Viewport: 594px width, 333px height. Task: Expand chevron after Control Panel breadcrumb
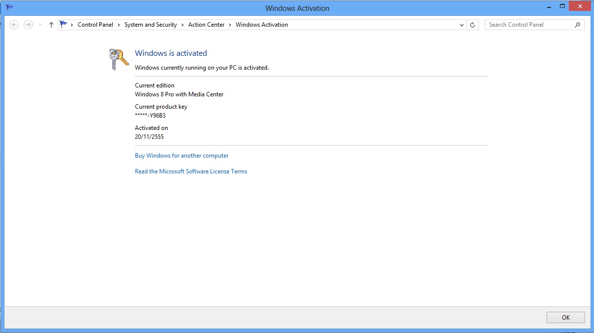[119, 25]
